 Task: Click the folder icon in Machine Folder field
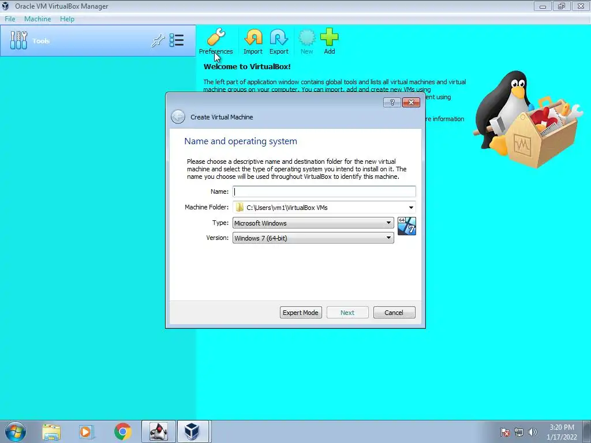[x=240, y=207]
